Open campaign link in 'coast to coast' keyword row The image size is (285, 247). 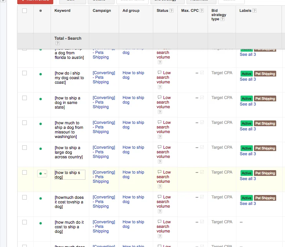tap(104, 77)
